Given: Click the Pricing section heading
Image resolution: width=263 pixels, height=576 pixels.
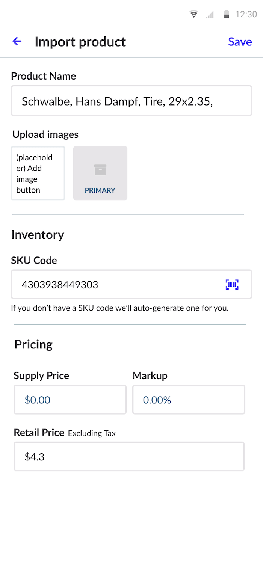Looking at the screenshot, I should [33, 344].
